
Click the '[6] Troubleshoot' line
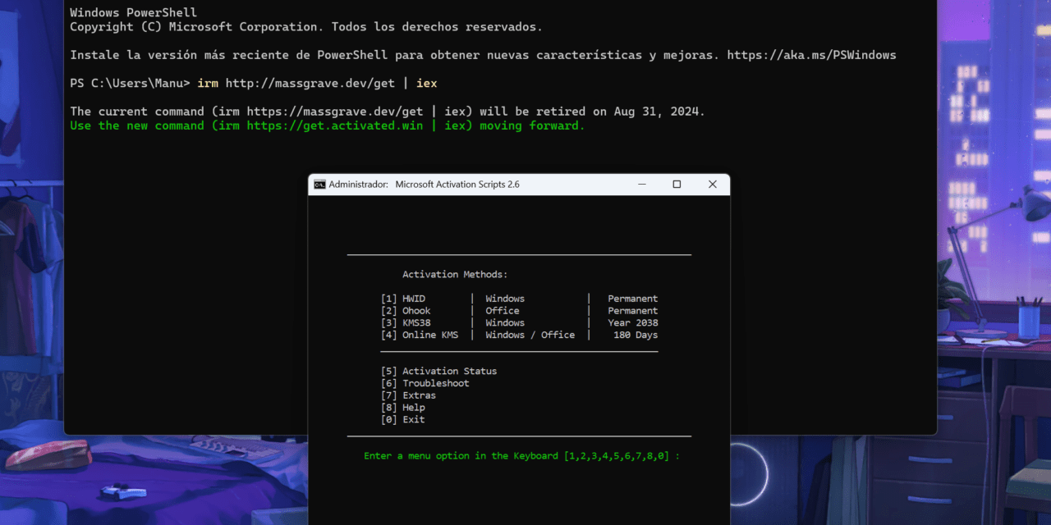click(425, 383)
